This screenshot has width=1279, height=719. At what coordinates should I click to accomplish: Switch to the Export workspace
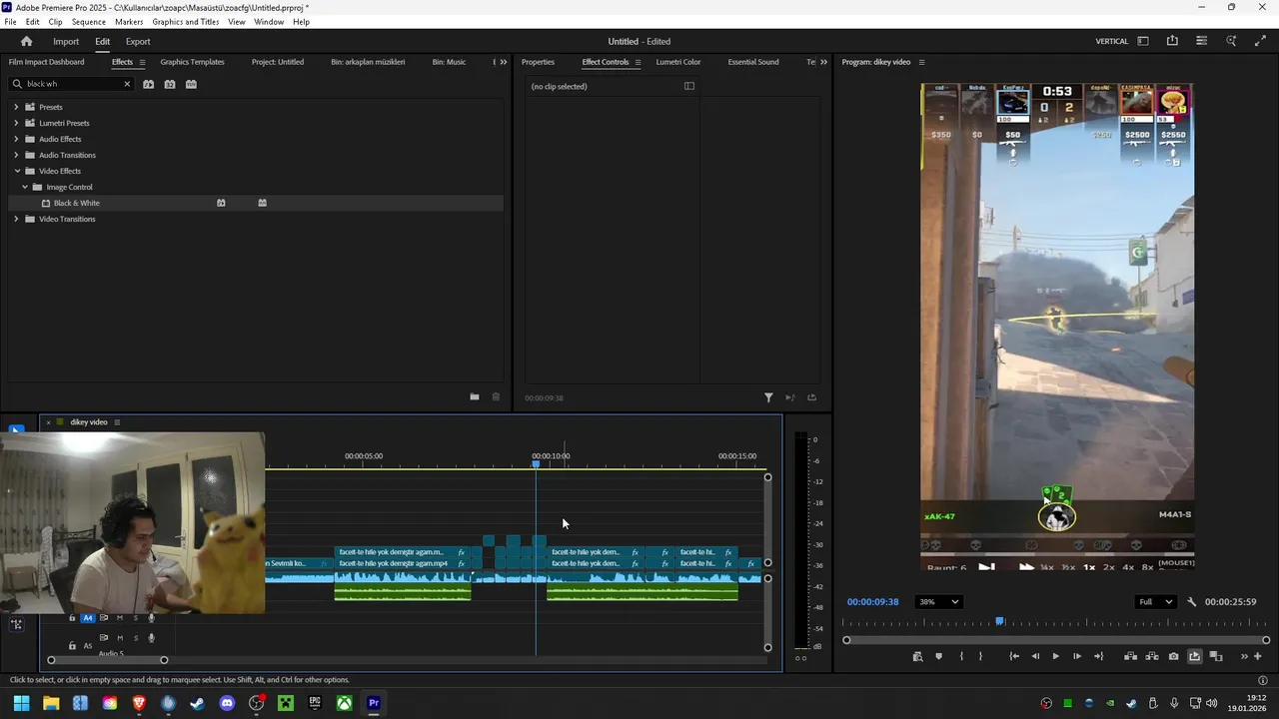138,42
